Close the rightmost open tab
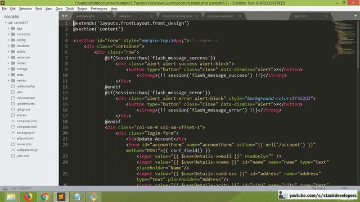This screenshot has height=202, width=360. pyautogui.click(x=326, y=16)
